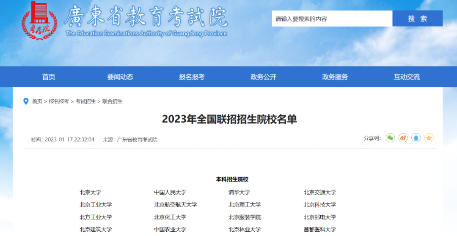Open the 互动交流 navigation menu
The width and height of the screenshot is (457, 236).
[x=407, y=77]
